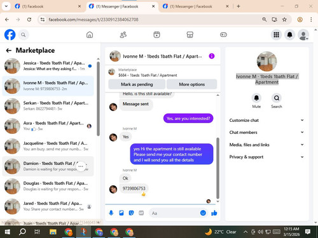Open the Facebook menu grid icon
Viewport: 318px width, 238px height.
276,35
